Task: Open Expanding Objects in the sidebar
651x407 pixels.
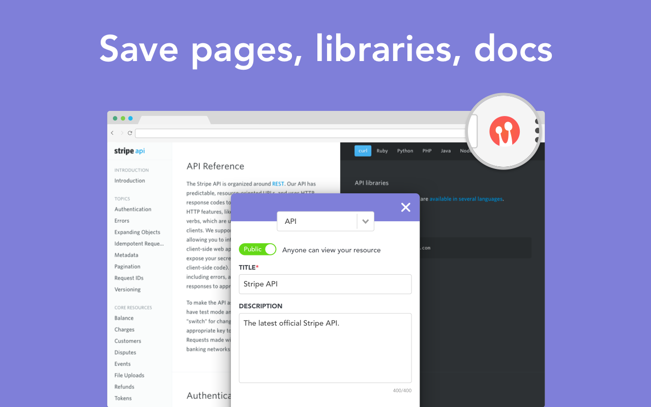Action: 137,232
